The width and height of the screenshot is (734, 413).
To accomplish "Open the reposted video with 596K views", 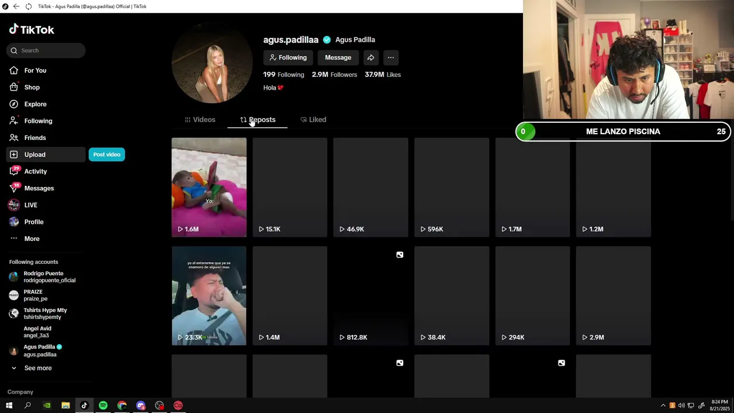I will [x=452, y=187].
